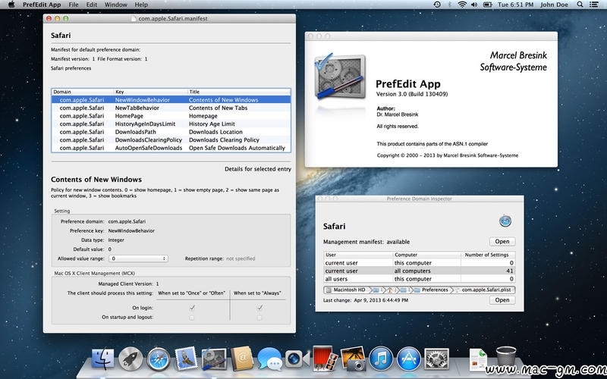607x379 pixels.
Task: Open Photo Booth in the Dock
Action: tap(325, 359)
